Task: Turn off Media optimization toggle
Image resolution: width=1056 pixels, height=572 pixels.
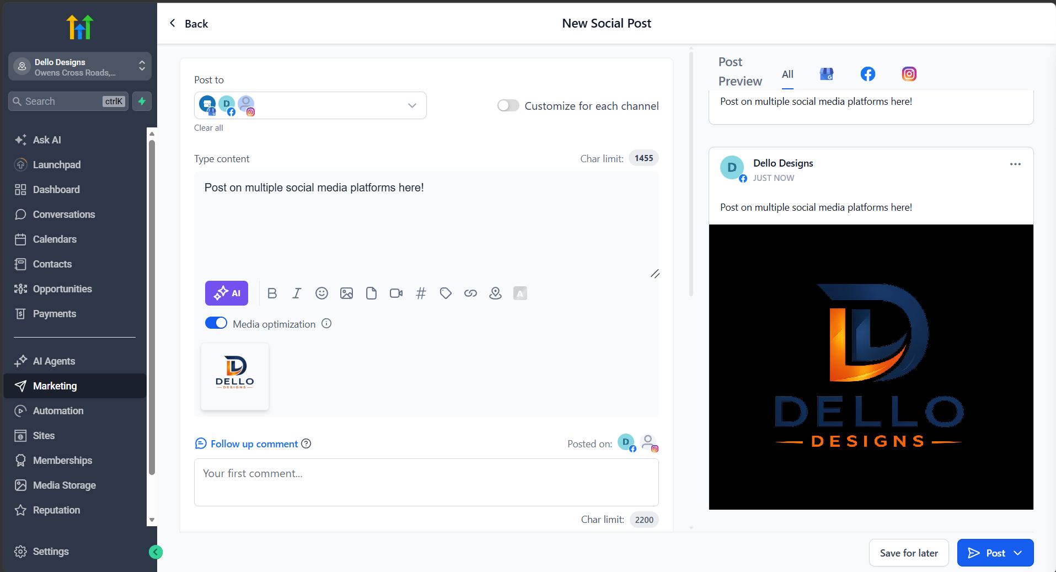Action: pos(216,323)
